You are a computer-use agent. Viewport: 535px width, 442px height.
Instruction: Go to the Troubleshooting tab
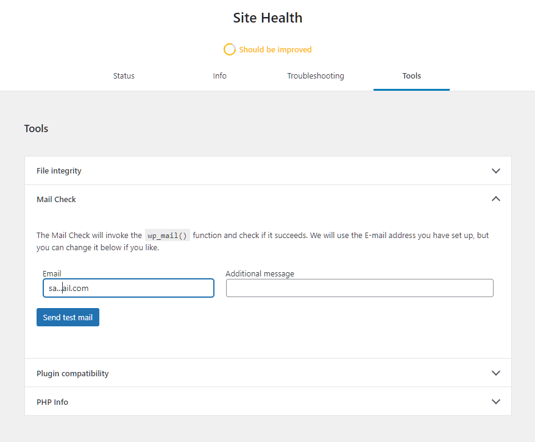[316, 76]
